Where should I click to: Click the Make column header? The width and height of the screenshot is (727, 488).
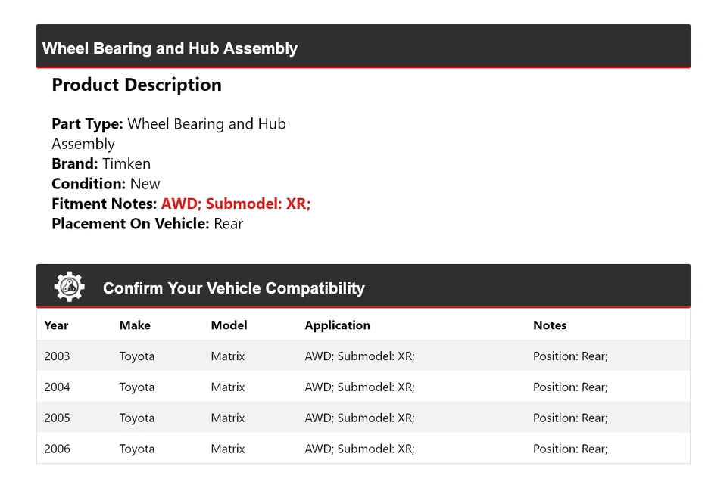point(135,325)
